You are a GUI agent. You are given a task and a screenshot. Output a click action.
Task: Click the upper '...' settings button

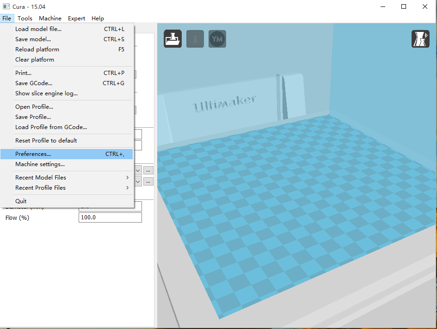[x=148, y=170]
